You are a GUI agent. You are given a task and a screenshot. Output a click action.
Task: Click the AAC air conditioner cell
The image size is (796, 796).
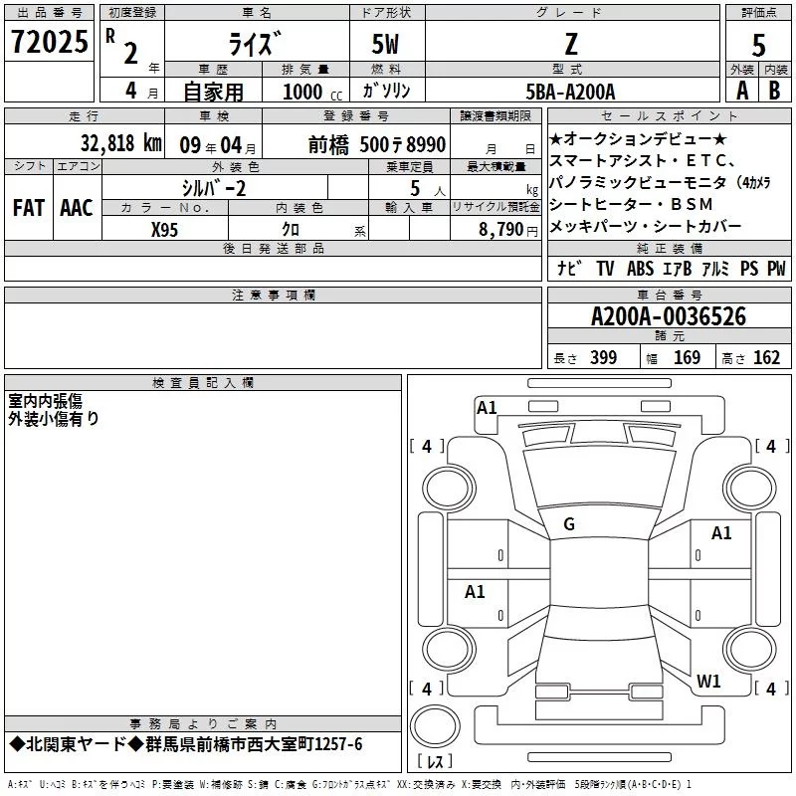(x=76, y=208)
